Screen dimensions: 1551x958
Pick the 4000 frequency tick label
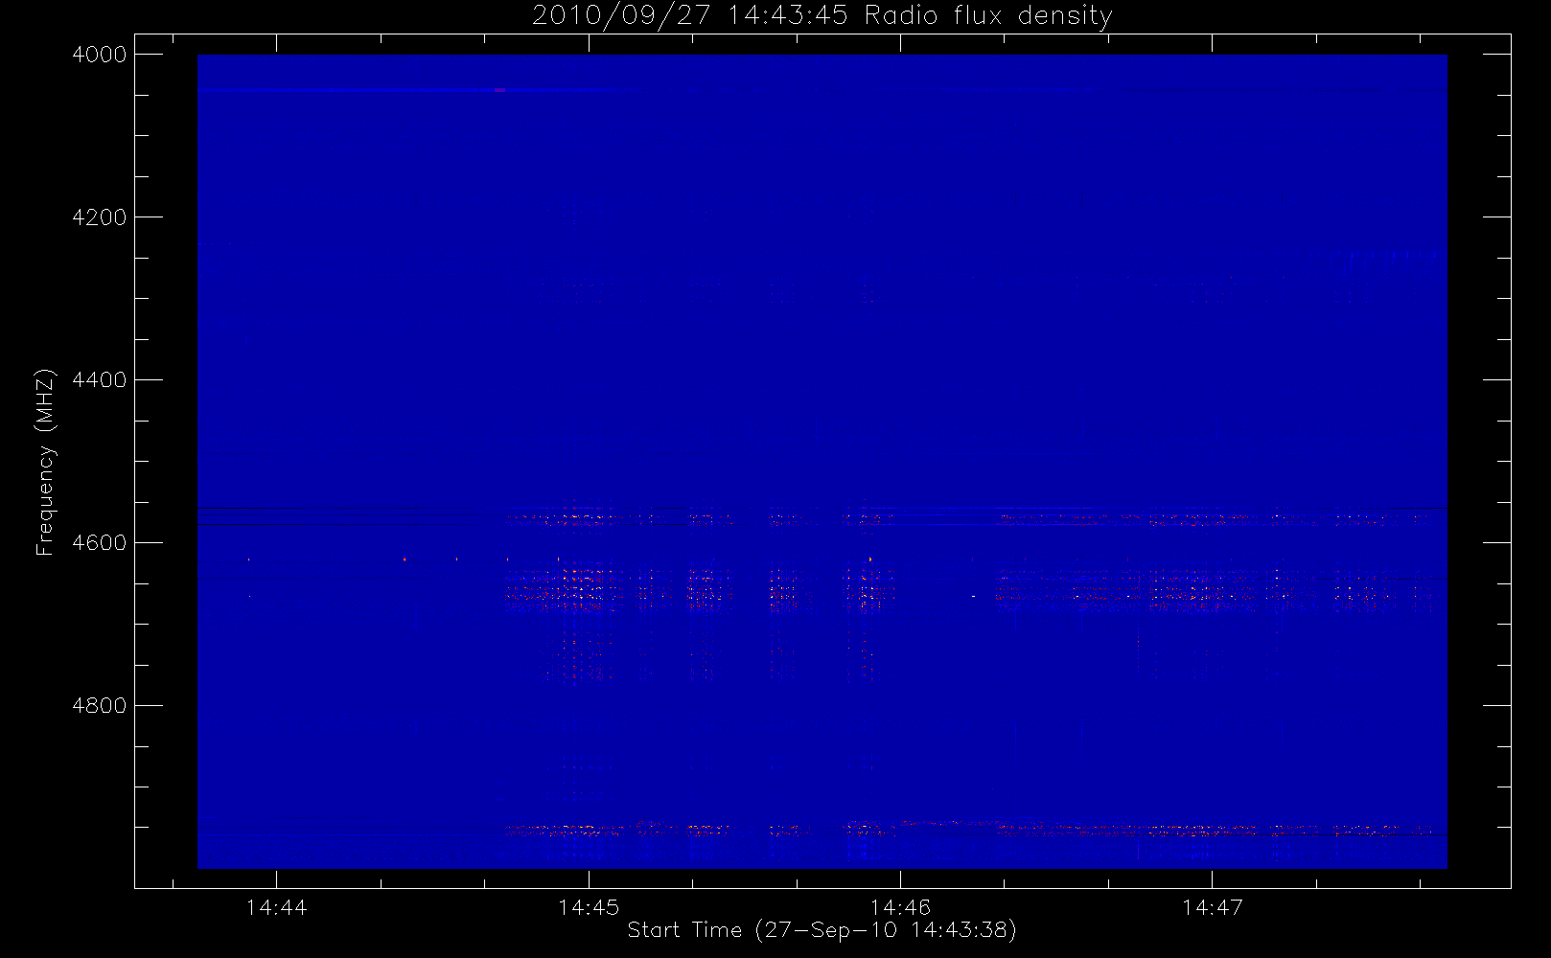tap(100, 55)
